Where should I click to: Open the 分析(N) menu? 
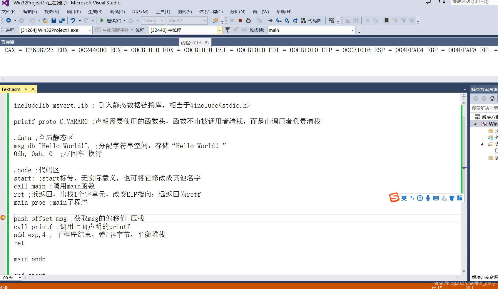(x=238, y=12)
